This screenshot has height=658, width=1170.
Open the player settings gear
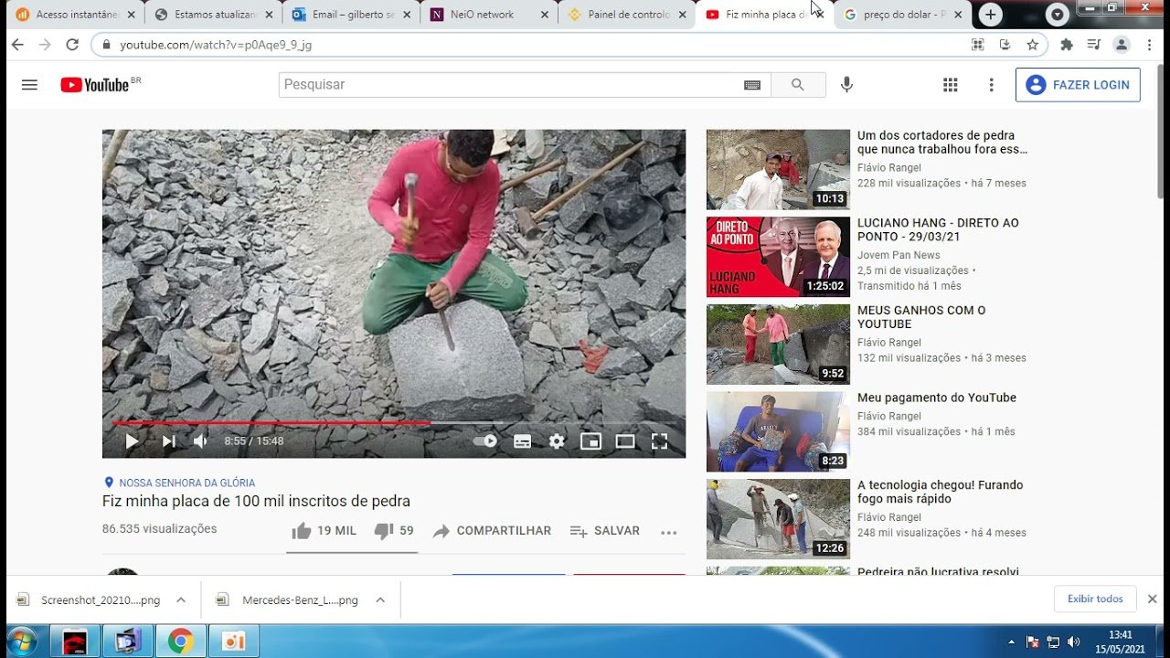[x=557, y=441]
